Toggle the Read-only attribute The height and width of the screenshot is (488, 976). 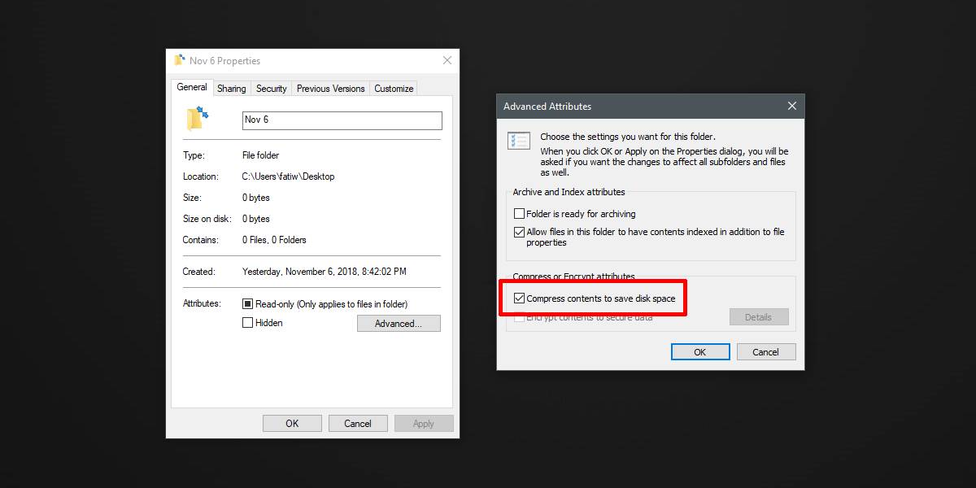click(246, 303)
